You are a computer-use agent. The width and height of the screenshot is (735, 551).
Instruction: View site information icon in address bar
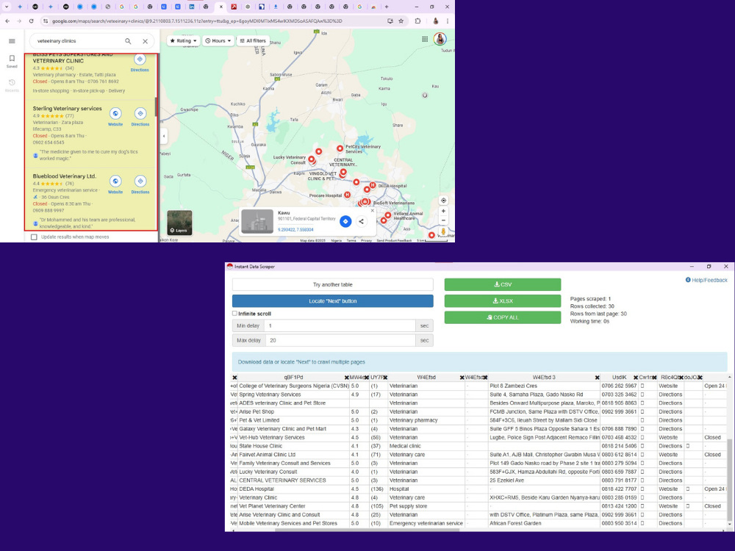[x=46, y=21]
